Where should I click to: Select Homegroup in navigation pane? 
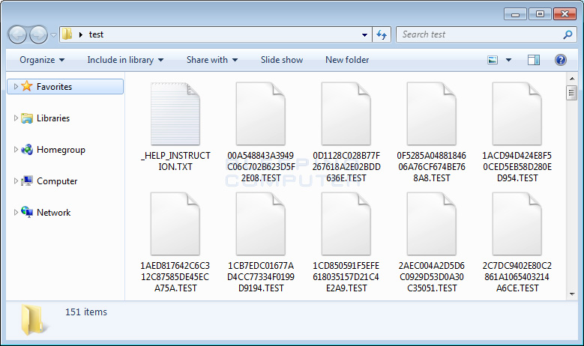click(x=61, y=150)
